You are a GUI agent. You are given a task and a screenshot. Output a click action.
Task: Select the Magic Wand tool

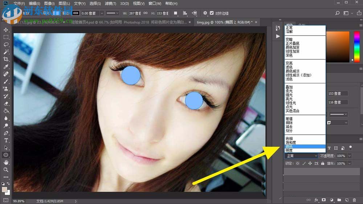(6, 52)
